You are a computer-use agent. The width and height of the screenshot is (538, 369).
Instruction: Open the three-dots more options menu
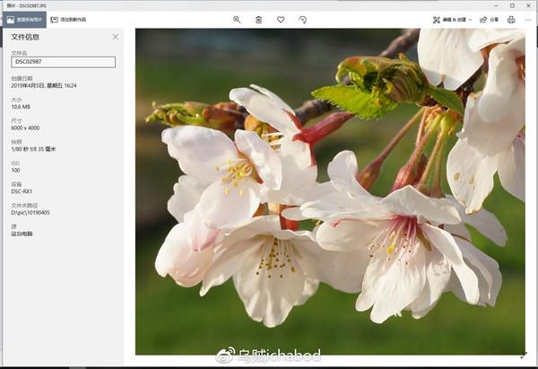point(528,20)
